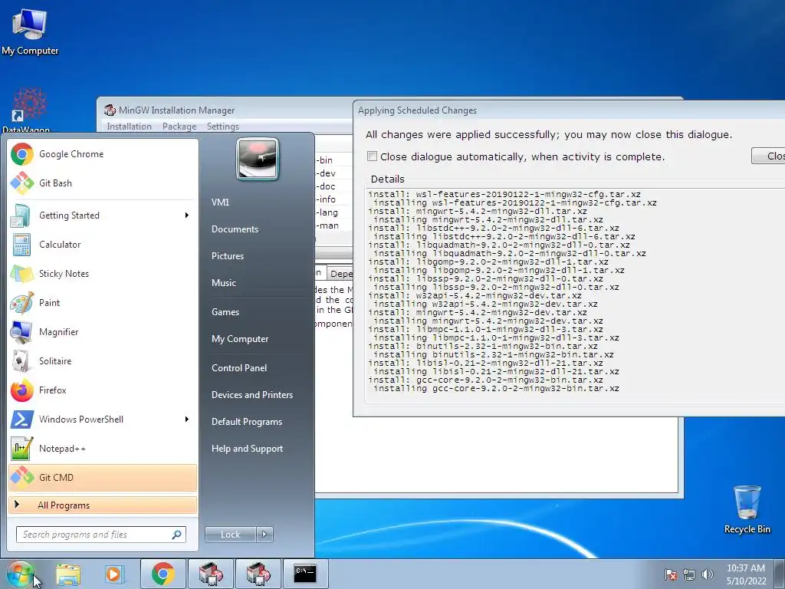
Task: Expand the Windows PowerShell submenu arrow
Action: [x=187, y=420]
